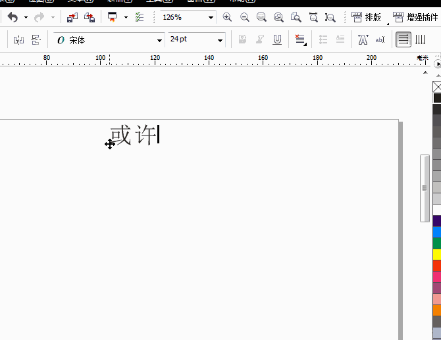Expand the 24 pt font size dropdown arrow
The width and height of the screenshot is (441, 340).
[x=220, y=41]
